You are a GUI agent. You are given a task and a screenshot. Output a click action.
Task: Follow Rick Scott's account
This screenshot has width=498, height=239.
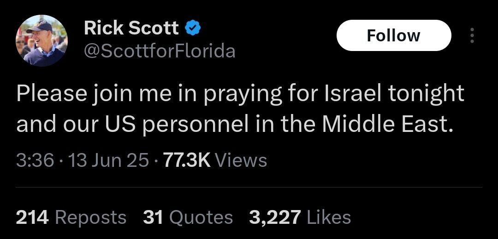pos(393,35)
